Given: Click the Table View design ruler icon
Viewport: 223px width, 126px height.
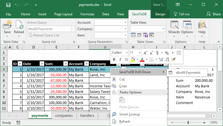Looking at the screenshot, I should [152, 35].
